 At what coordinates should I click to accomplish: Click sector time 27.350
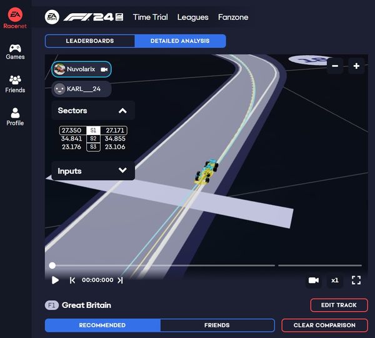point(71,131)
